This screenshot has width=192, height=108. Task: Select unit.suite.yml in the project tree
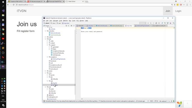(x=54, y=69)
